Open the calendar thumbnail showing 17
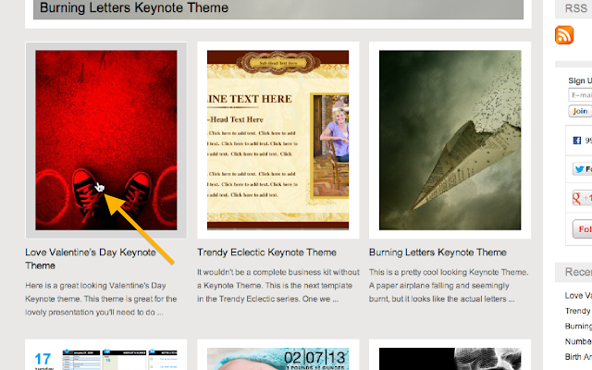The image size is (592, 370). (x=106, y=359)
